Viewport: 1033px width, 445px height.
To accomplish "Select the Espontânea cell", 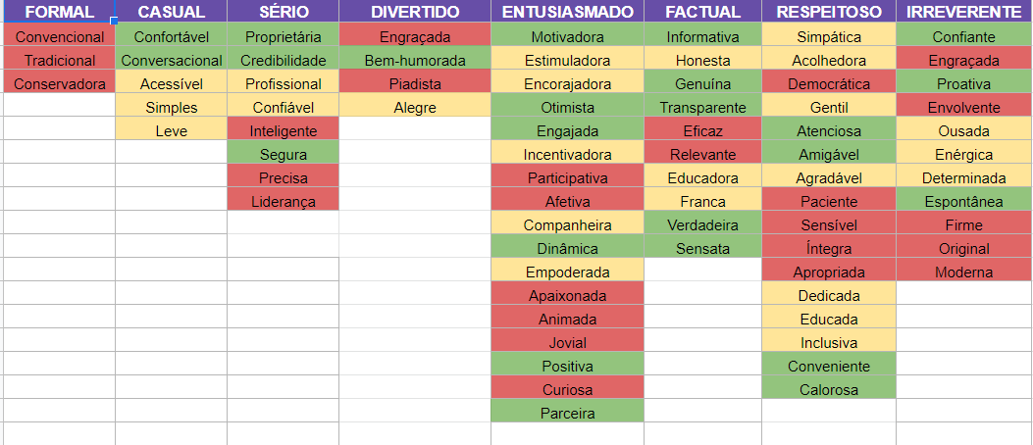I will [963, 202].
